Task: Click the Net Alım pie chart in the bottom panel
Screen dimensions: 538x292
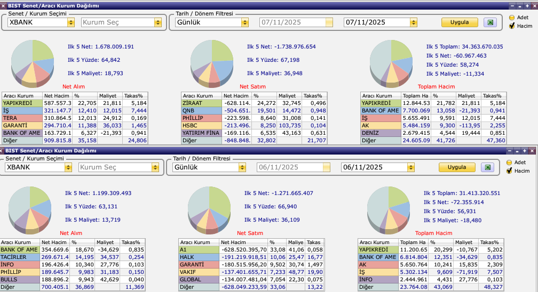Action: [x=30, y=206]
